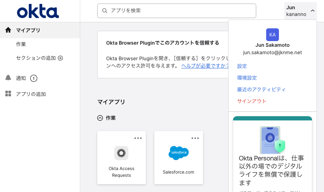The width and height of the screenshot is (324, 192).
Task: Click the KA avatar in the user menu
Action: click(x=272, y=34)
